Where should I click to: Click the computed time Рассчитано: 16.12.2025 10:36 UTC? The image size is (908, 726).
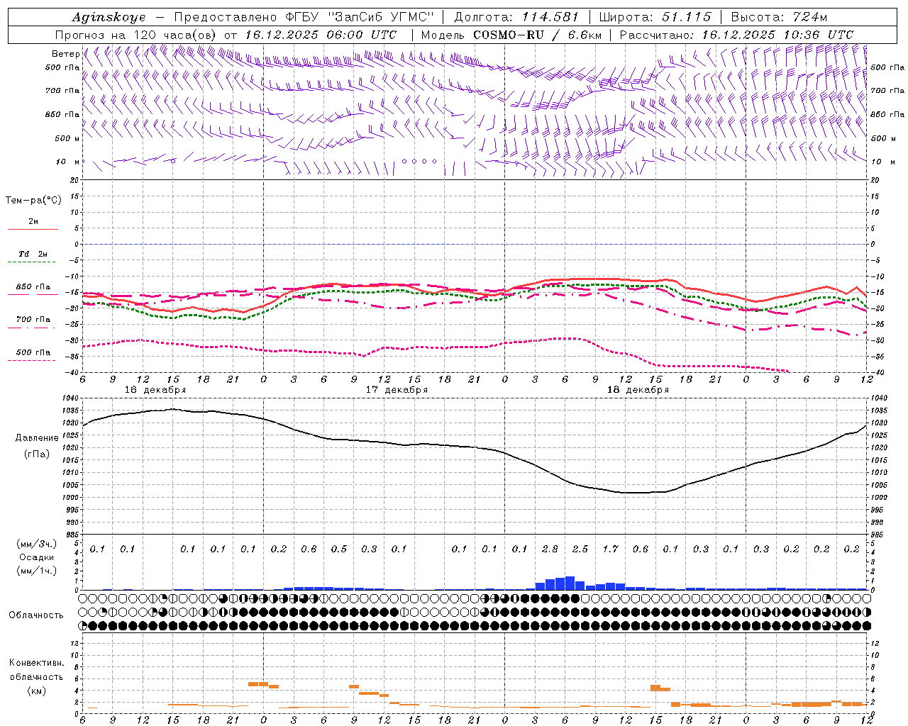[736, 35]
